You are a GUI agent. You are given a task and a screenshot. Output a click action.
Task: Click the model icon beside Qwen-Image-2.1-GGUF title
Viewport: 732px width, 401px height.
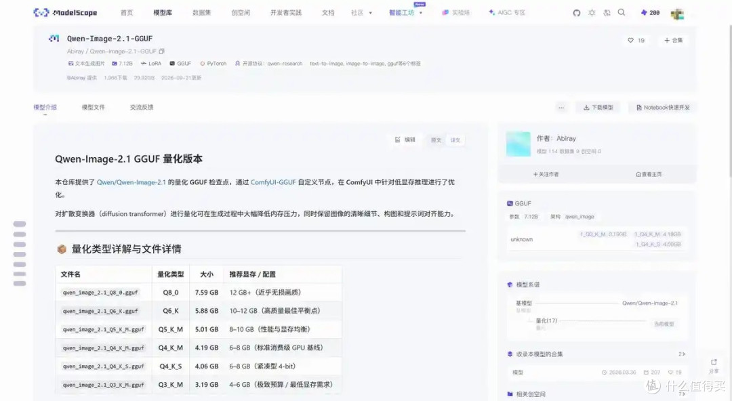coord(54,39)
